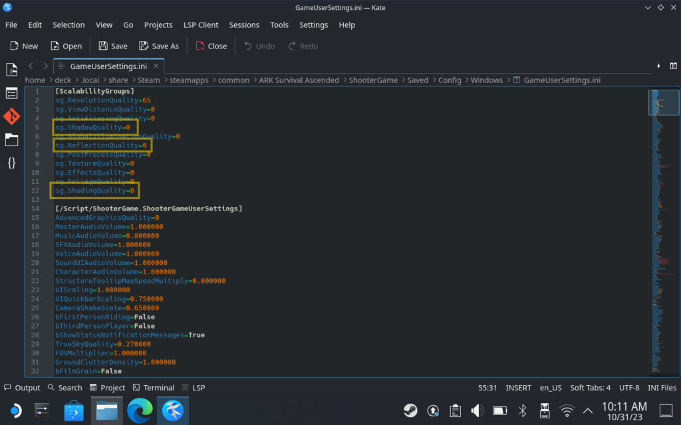Click the 'ARK Survival Ascended' breadcrumb segment
The width and height of the screenshot is (681, 425).
pos(299,80)
